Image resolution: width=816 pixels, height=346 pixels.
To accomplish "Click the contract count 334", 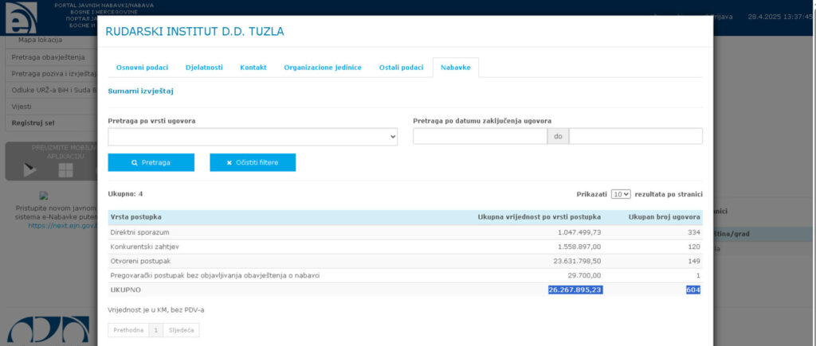I will pyautogui.click(x=694, y=232).
